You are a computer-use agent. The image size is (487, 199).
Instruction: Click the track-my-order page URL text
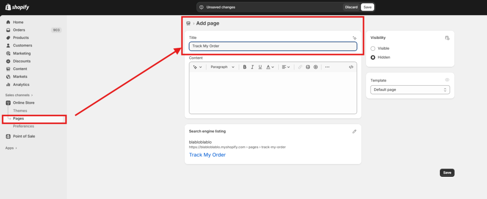[237, 147]
